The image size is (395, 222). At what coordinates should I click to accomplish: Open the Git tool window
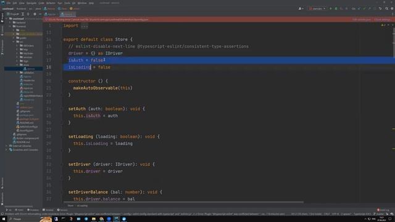pyautogui.click(x=9, y=210)
